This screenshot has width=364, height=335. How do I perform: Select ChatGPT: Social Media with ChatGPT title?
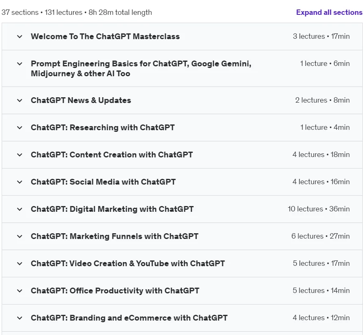(103, 182)
